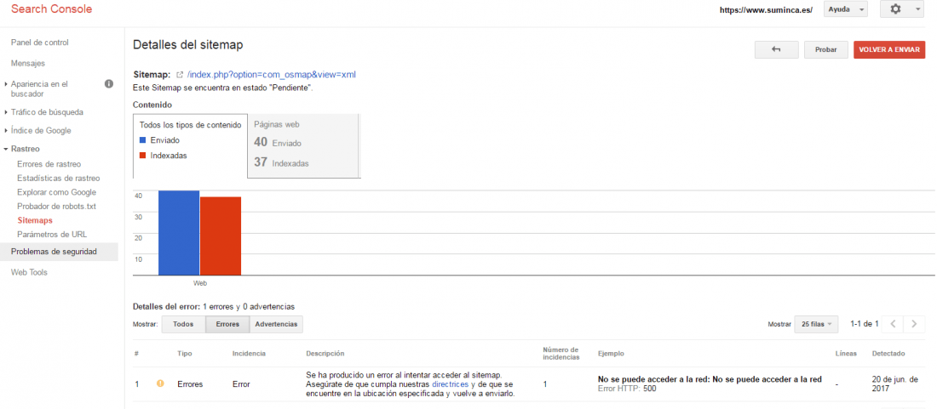Click the Incidencia column header
The image size is (937, 409).
pyautogui.click(x=249, y=354)
